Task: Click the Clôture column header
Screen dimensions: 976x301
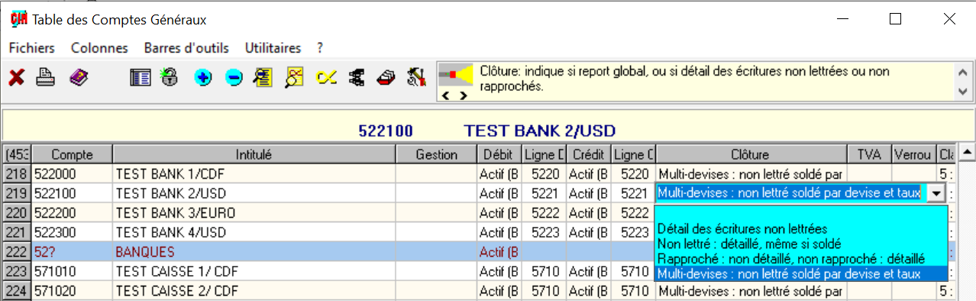Action: click(751, 154)
